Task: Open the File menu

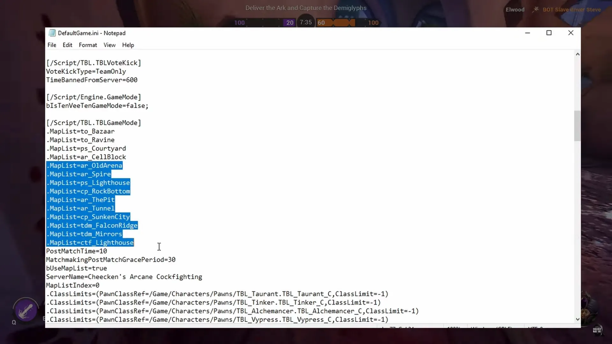Action: [52, 45]
